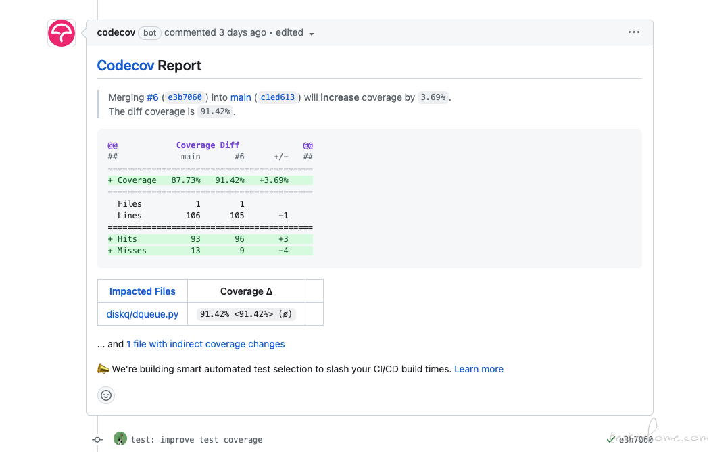Open pull request #6 link

[152, 98]
